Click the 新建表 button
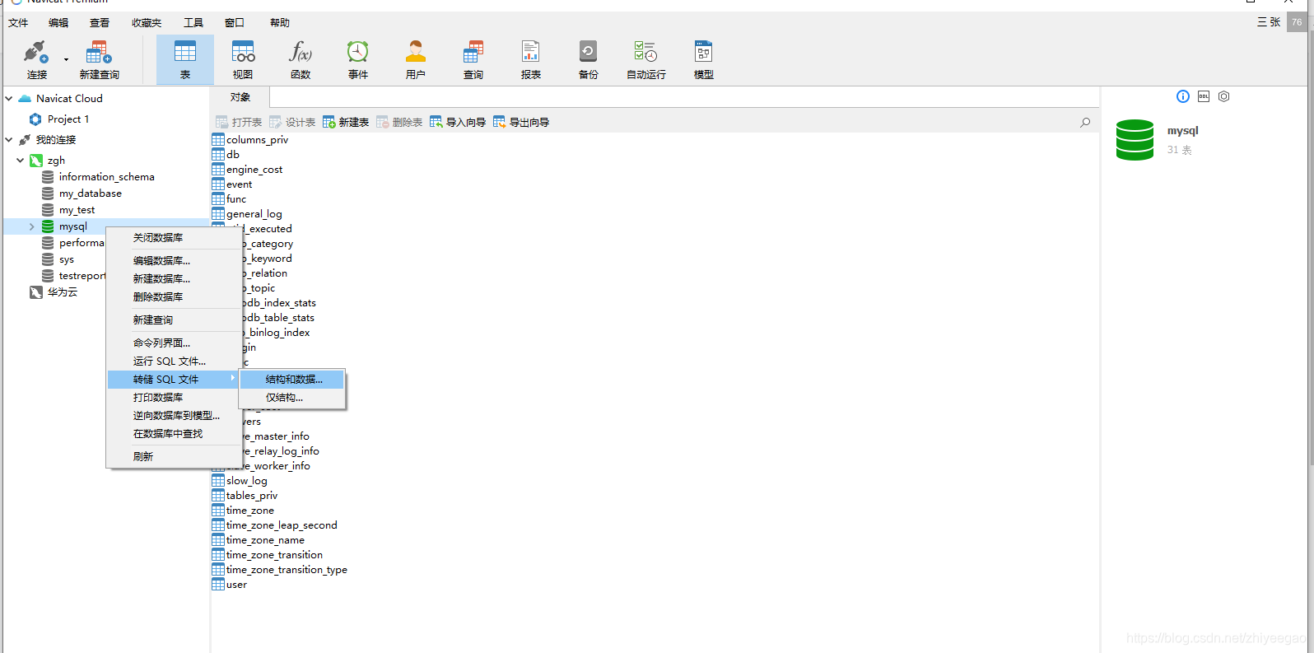 [x=346, y=122]
